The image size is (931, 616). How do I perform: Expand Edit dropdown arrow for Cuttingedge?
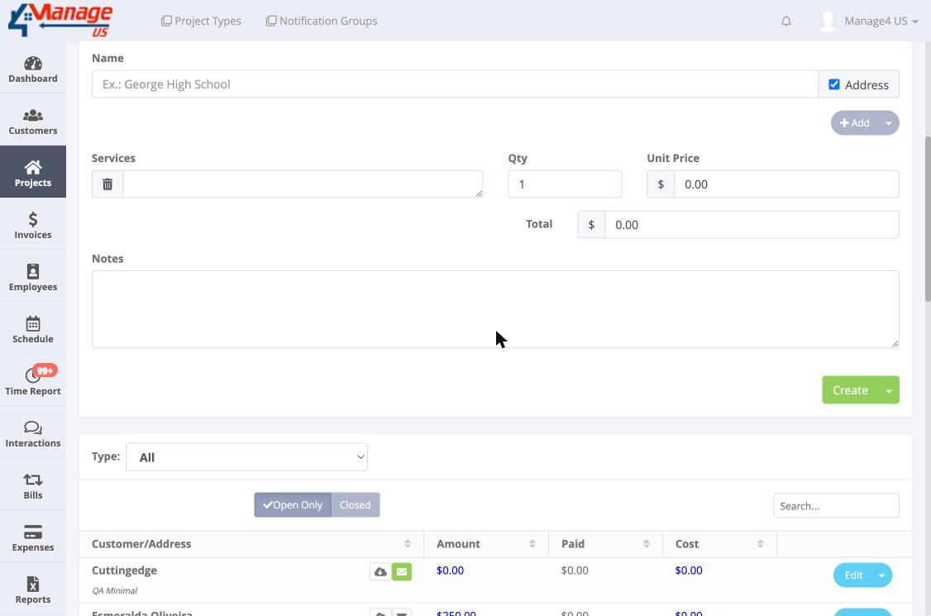tap(881, 575)
